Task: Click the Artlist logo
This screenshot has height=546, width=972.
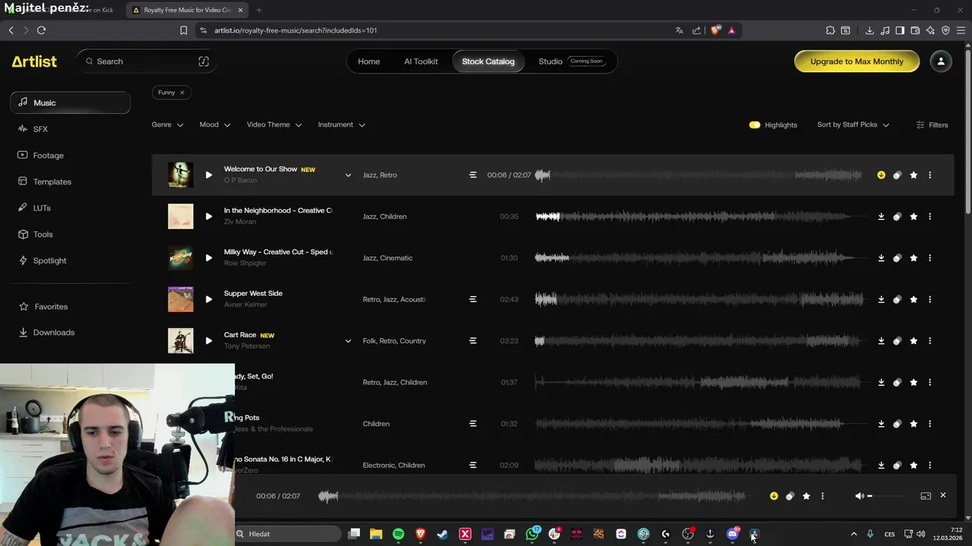Action: 34,61
